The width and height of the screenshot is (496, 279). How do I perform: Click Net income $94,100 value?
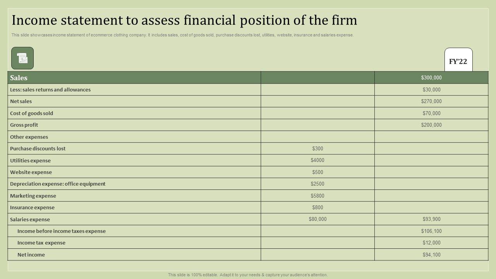431,255
